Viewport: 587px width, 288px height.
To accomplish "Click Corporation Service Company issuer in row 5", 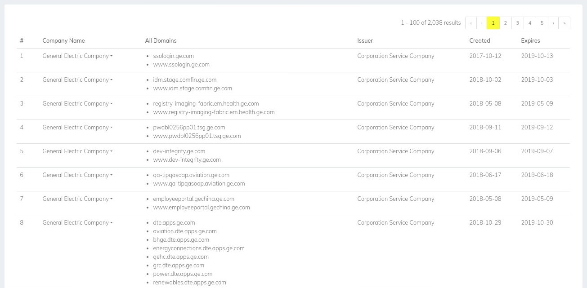I will [x=396, y=151].
